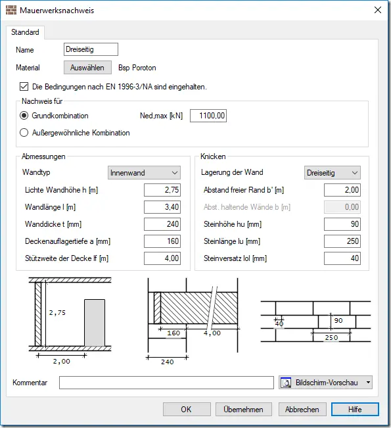Click the Bildschirm-Vorschau preview icon
Image resolution: width=391 pixels, height=428 pixels.
[x=286, y=383]
